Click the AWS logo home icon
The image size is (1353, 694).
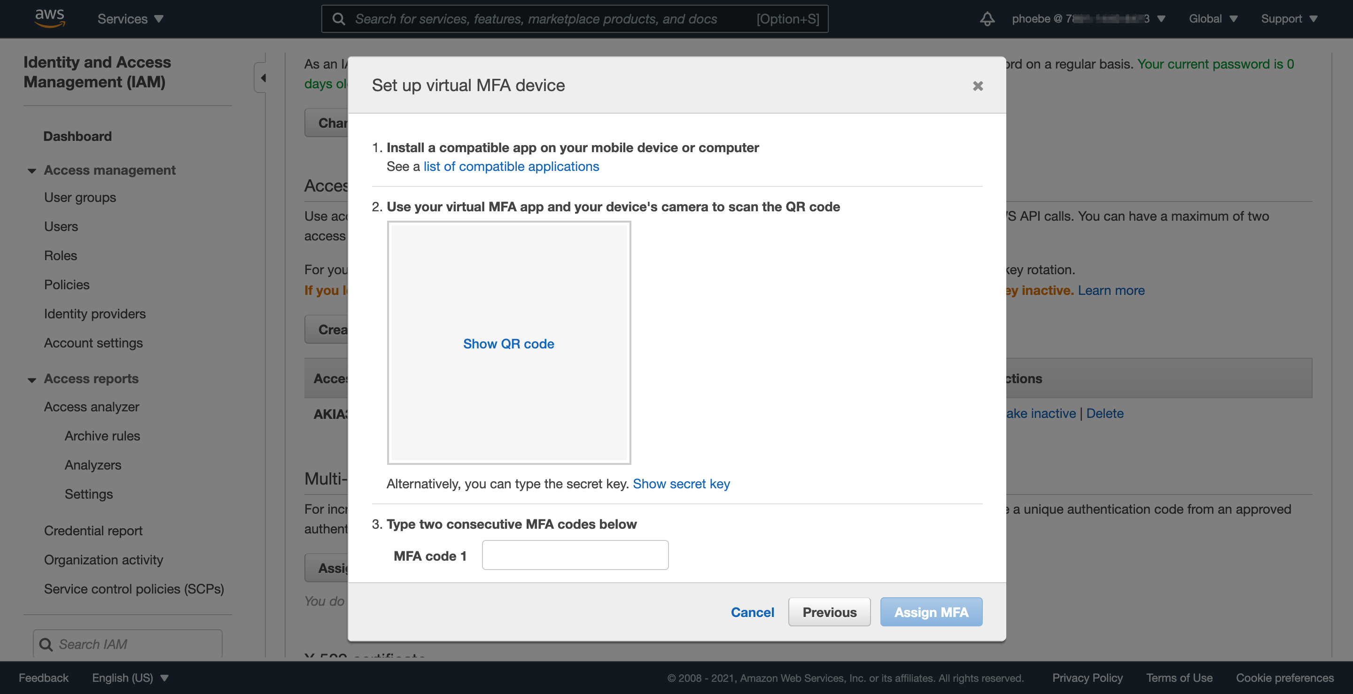coord(49,18)
